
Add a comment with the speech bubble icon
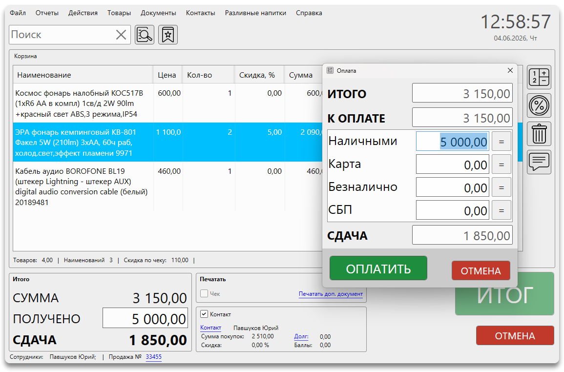click(539, 162)
